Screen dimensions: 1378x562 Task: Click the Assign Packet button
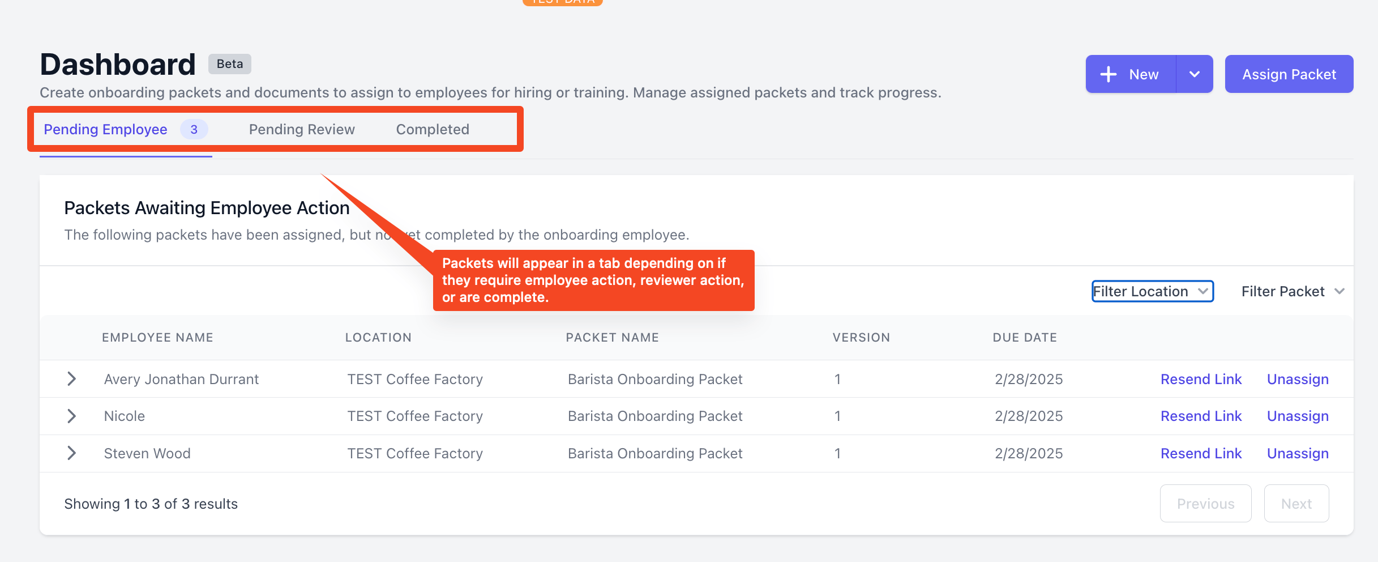[x=1289, y=74]
